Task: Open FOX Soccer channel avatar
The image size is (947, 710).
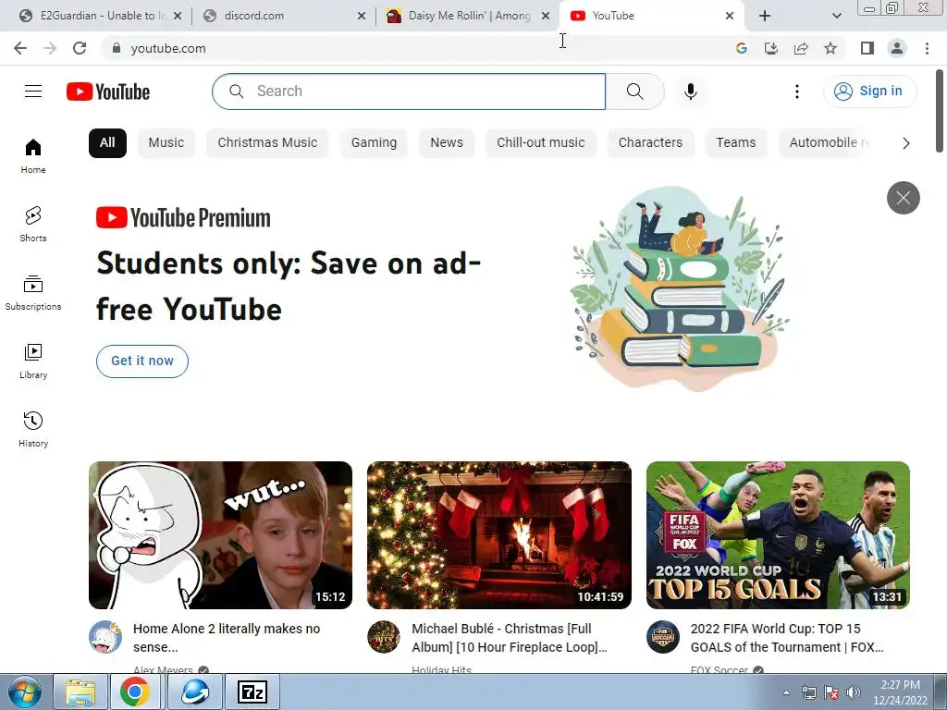Action: pyautogui.click(x=662, y=637)
